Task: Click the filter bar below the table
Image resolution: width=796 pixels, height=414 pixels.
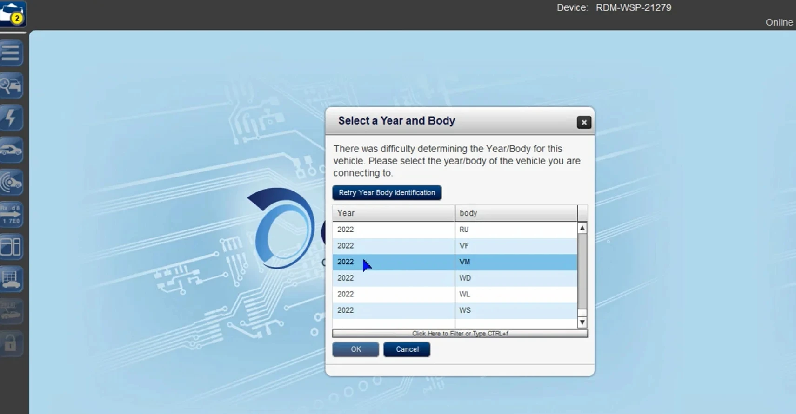Action: click(460, 333)
